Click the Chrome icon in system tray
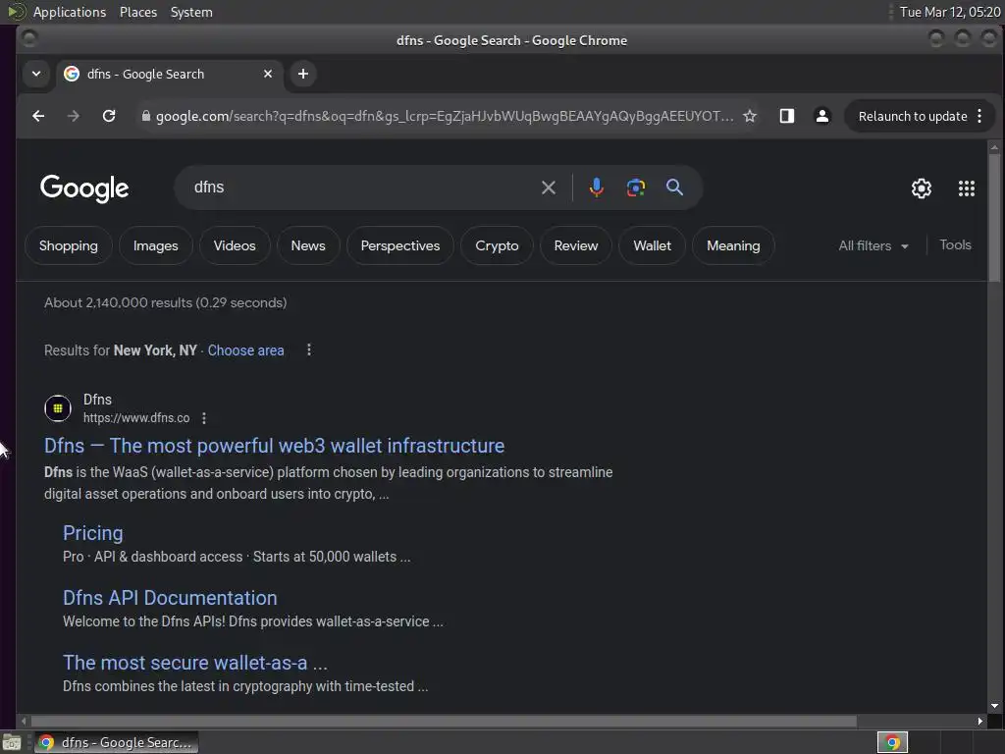 892,742
